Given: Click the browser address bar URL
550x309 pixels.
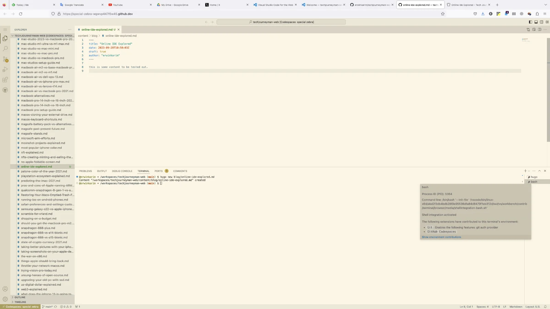Looking at the screenshot, I should tap(98, 14).
